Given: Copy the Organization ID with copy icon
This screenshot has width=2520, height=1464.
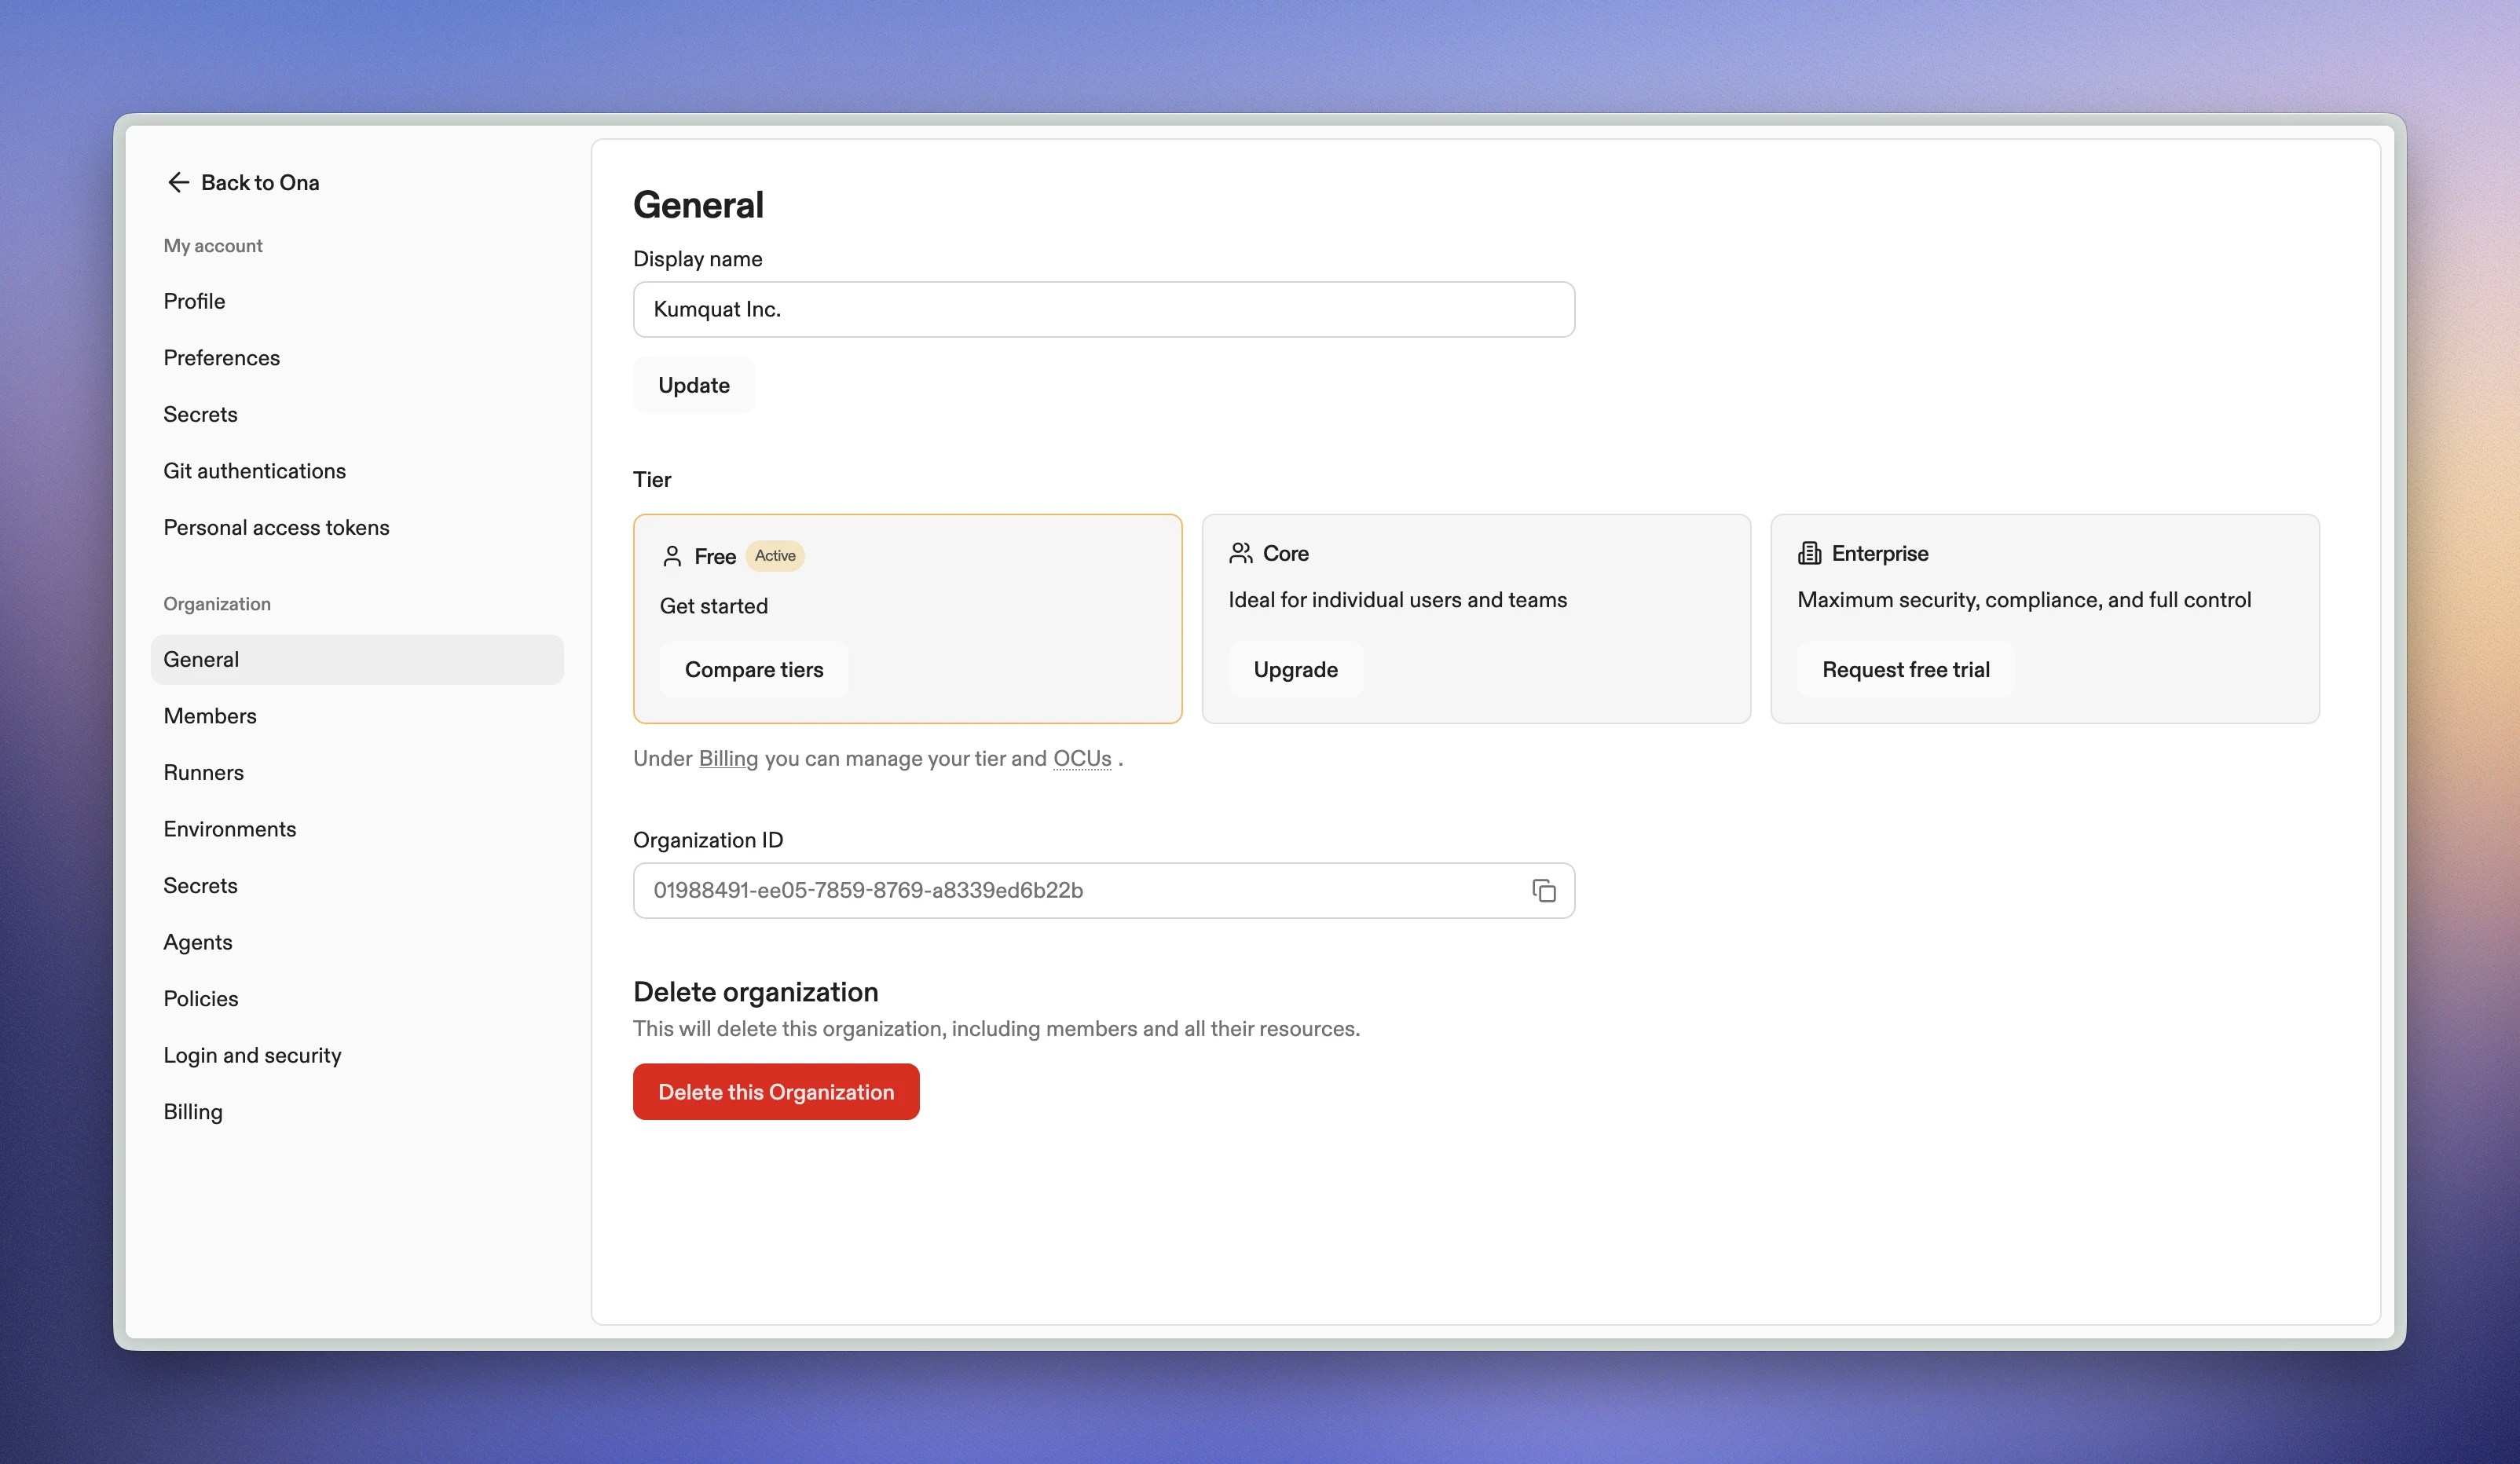Looking at the screenshot, I should [1543, 890].
